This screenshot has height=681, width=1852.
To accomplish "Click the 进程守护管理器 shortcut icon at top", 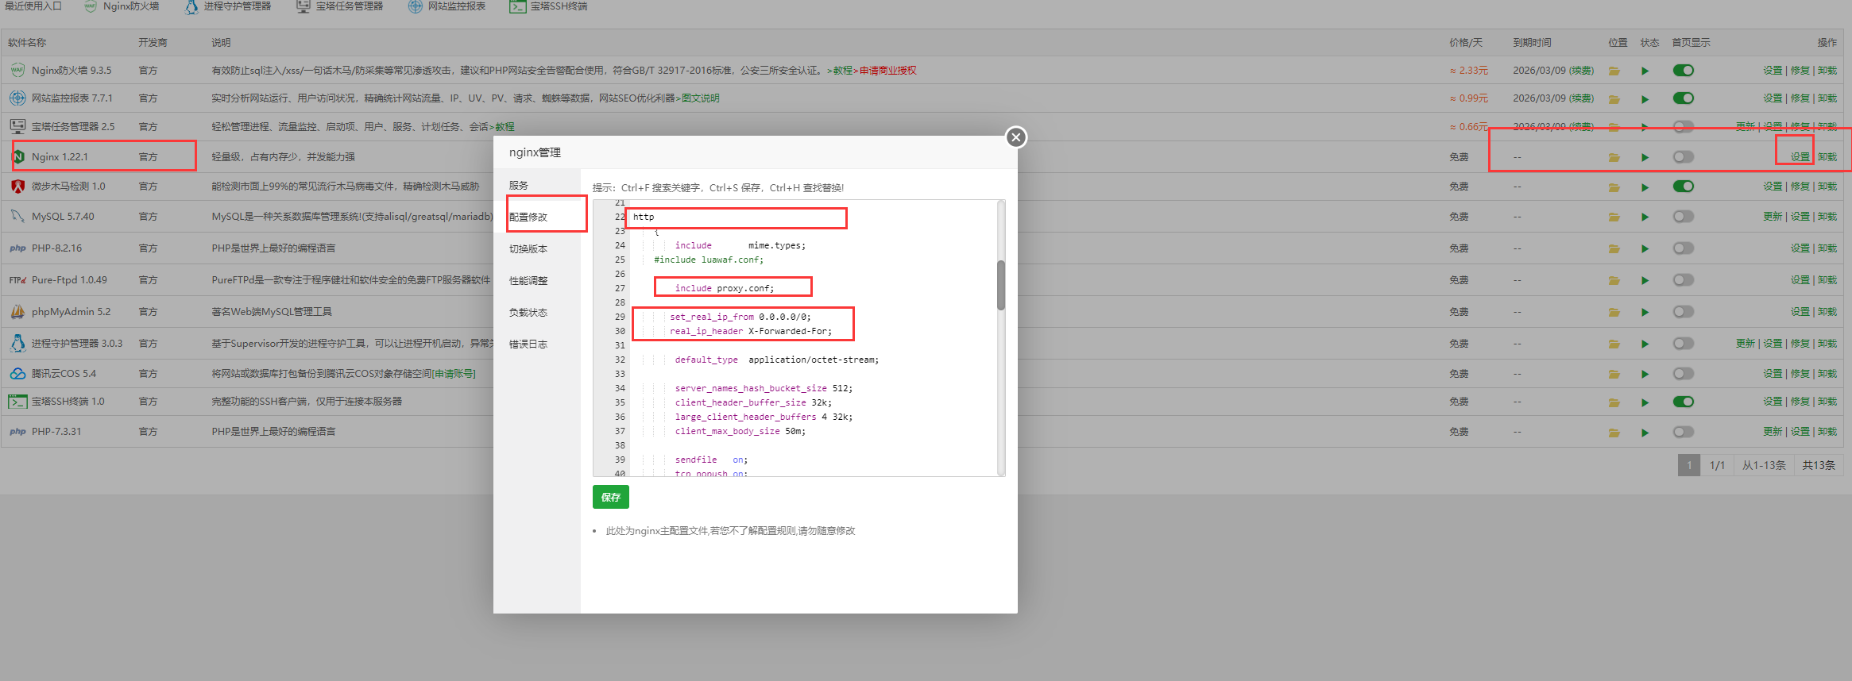I will [191, 7].
